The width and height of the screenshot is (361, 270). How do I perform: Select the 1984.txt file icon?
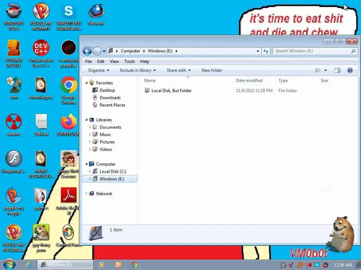(x=41, y=125)
